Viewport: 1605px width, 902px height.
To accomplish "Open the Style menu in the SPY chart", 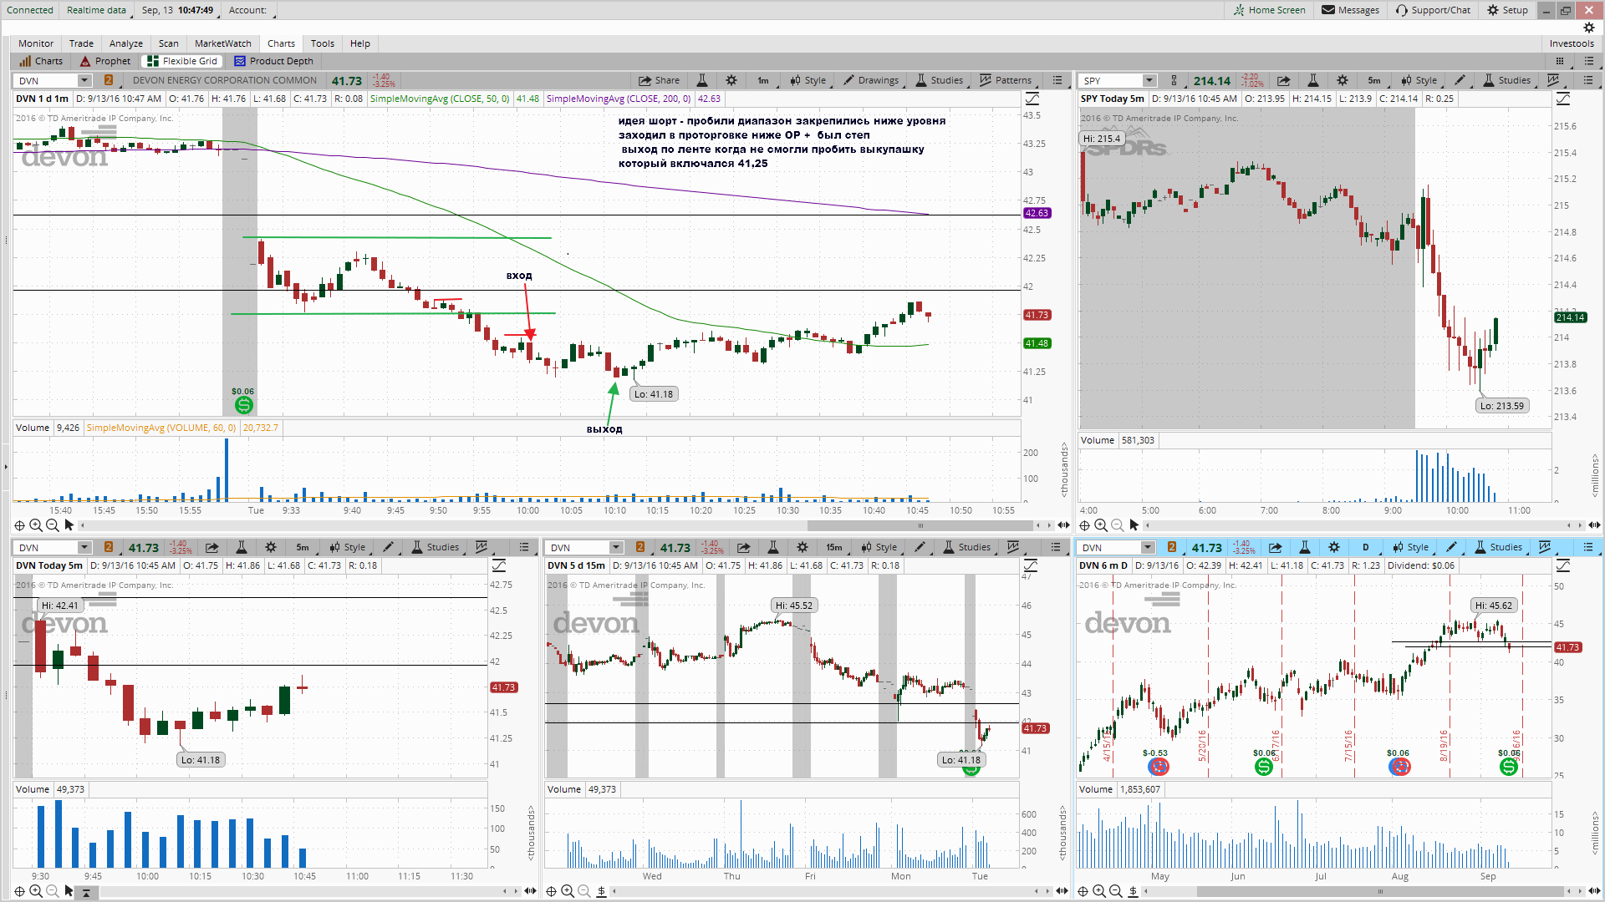I will click(1419, 80).
